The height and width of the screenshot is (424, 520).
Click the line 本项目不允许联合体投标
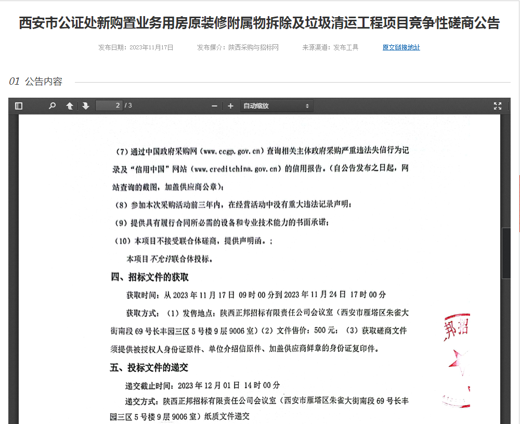[x=170, y=259]
